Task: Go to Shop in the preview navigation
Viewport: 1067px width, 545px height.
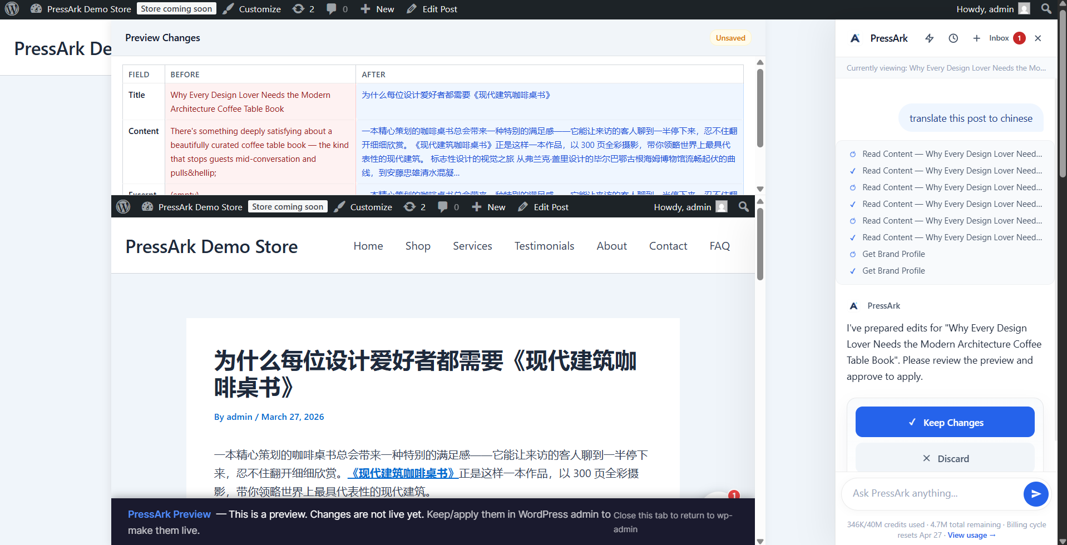Action: click(418, 246)
